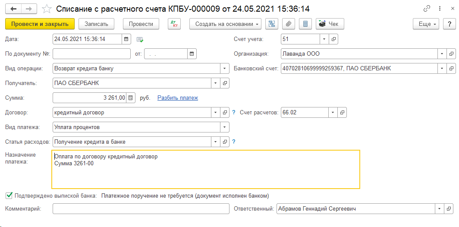459x227 pixels.
Task: Expand the Счет учета dropdown
Action: (325, 39)
